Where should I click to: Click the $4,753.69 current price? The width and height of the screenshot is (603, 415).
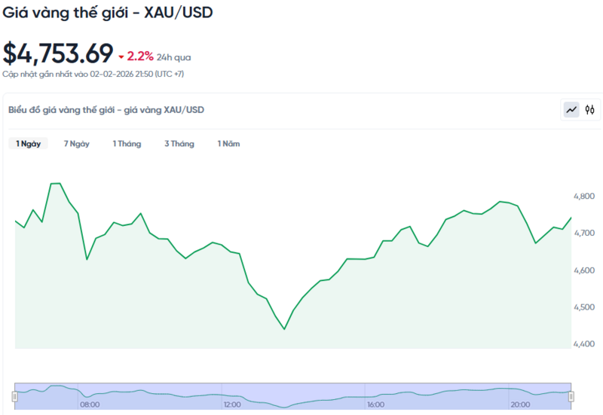coord(58,53)
